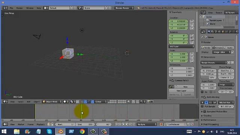Image resolution: width=240 pixels, height=135 pixels.
Task: Select anti-aliasing samples 16
Action: [x=214, y=102]
